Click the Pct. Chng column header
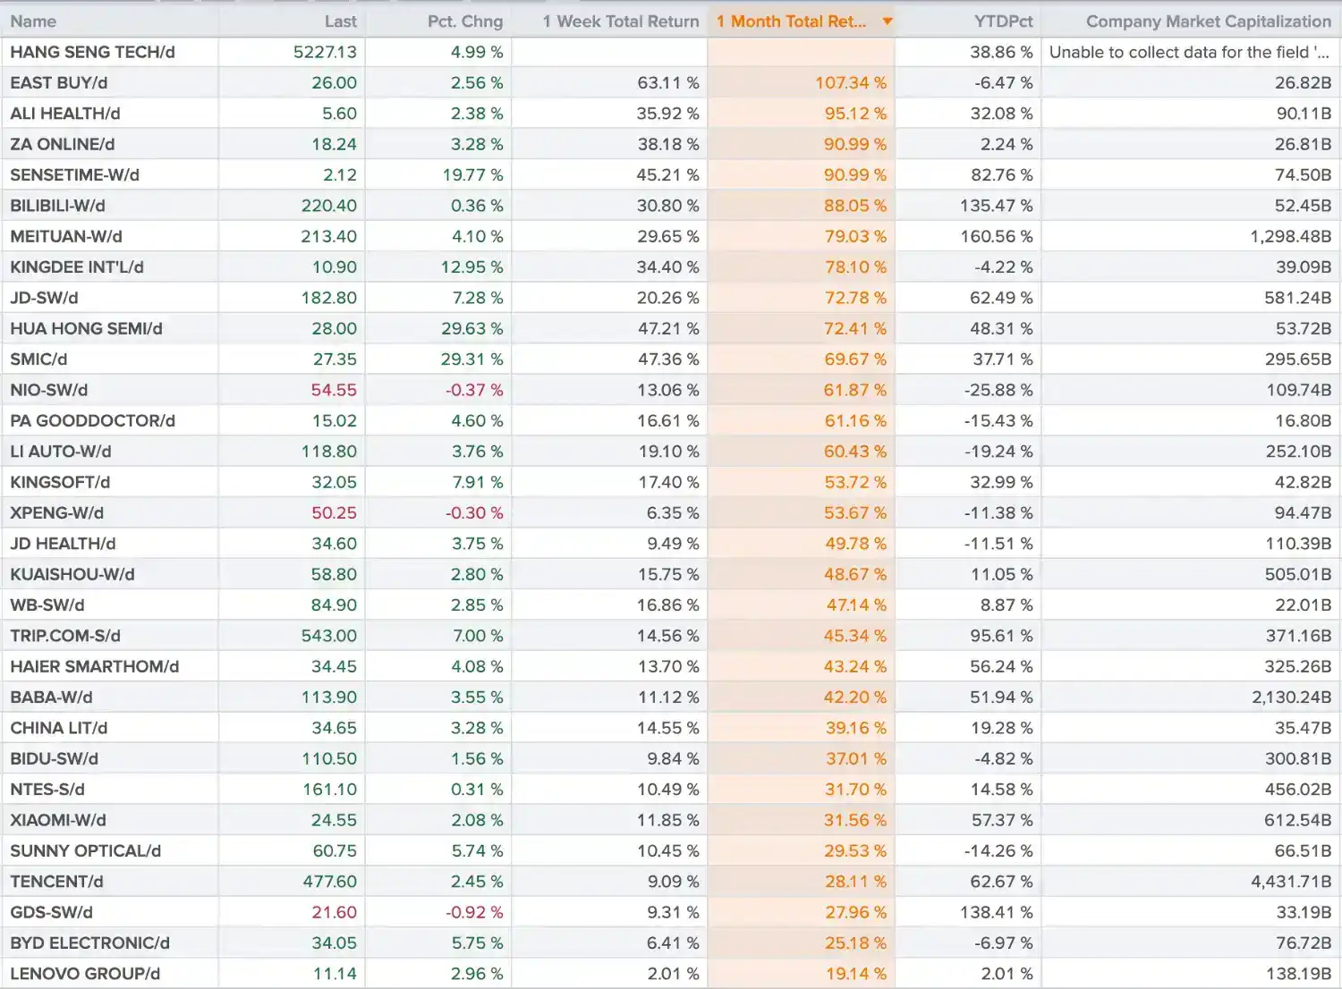This screenshot has width=1342, height=989. point(465,21)
